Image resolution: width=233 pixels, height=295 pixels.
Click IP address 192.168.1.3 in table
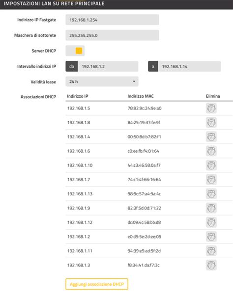79,265
